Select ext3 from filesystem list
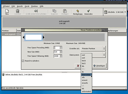This screenshot has height=94, width=128. pos(86,58)
